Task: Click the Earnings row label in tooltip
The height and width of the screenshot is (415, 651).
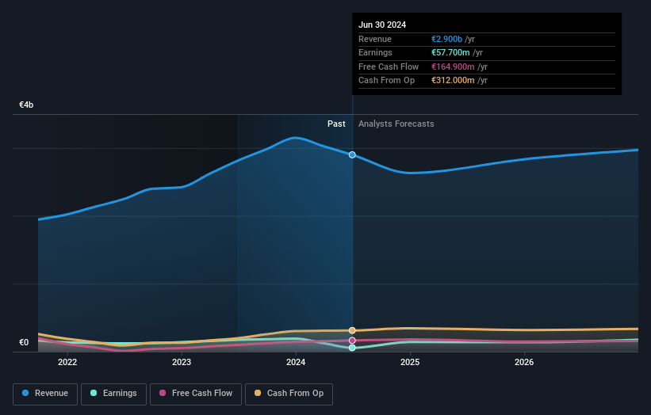Action: [x=375, y=52]
